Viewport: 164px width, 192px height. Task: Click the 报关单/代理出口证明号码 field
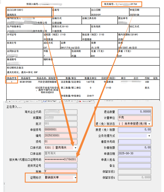tap(61, 160)
